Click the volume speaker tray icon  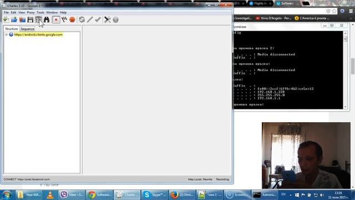tap(322, 195)
